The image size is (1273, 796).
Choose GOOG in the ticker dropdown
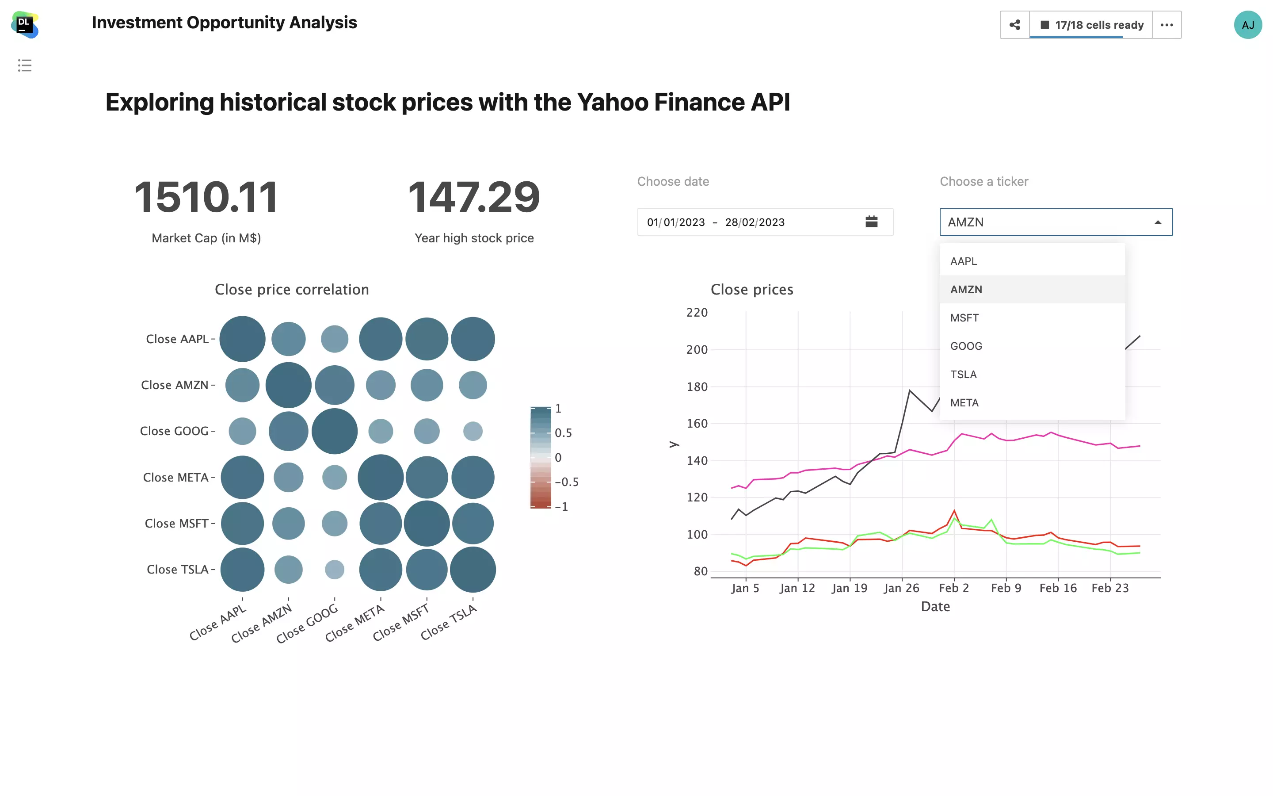966,346
